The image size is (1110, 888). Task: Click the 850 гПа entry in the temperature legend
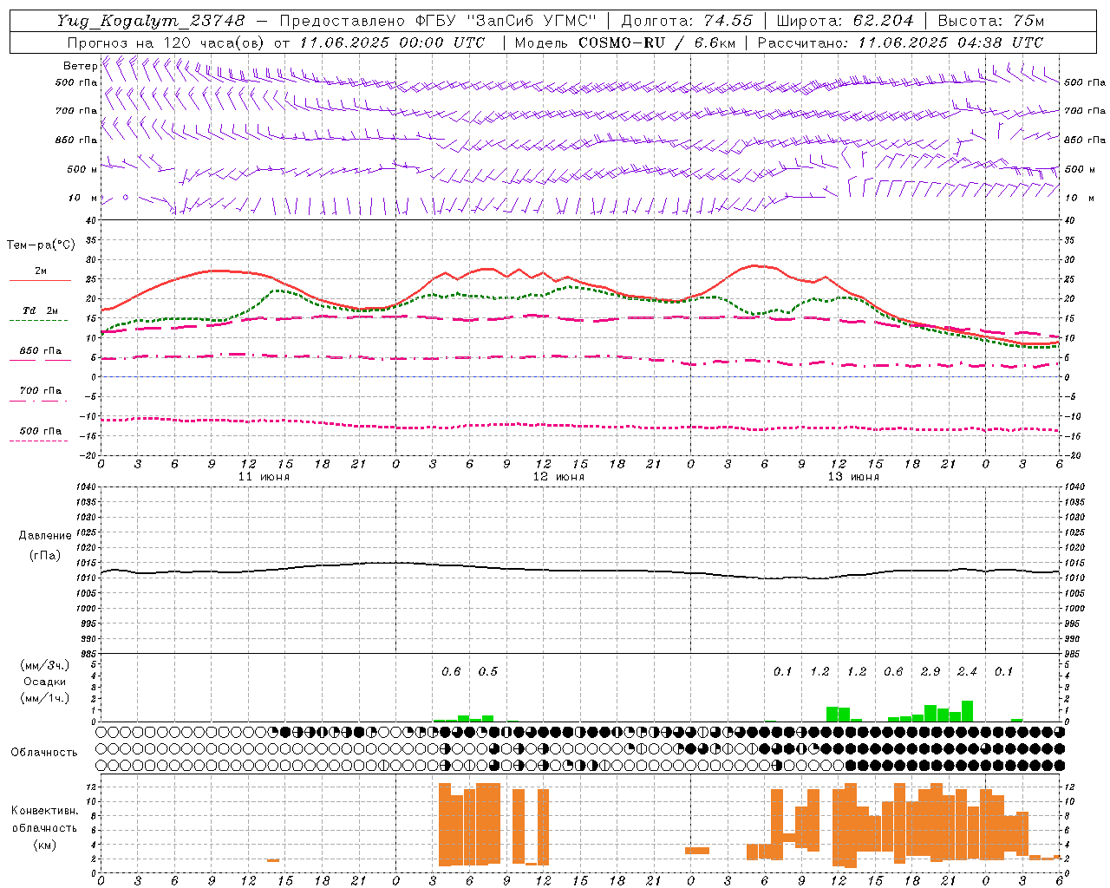(x=41, y=351)
